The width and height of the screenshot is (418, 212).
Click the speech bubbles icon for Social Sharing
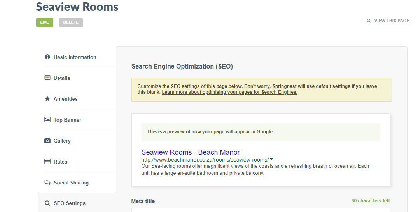tap(47, 183)
